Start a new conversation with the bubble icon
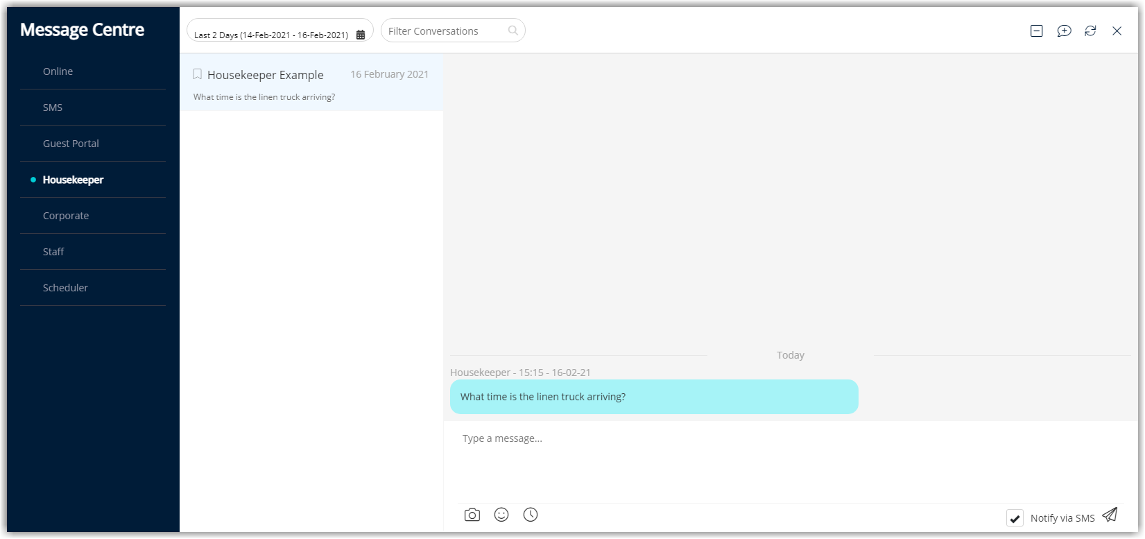Image resolution: width=1145 pixels, height=539 pixels. (x=1064, y=31)
